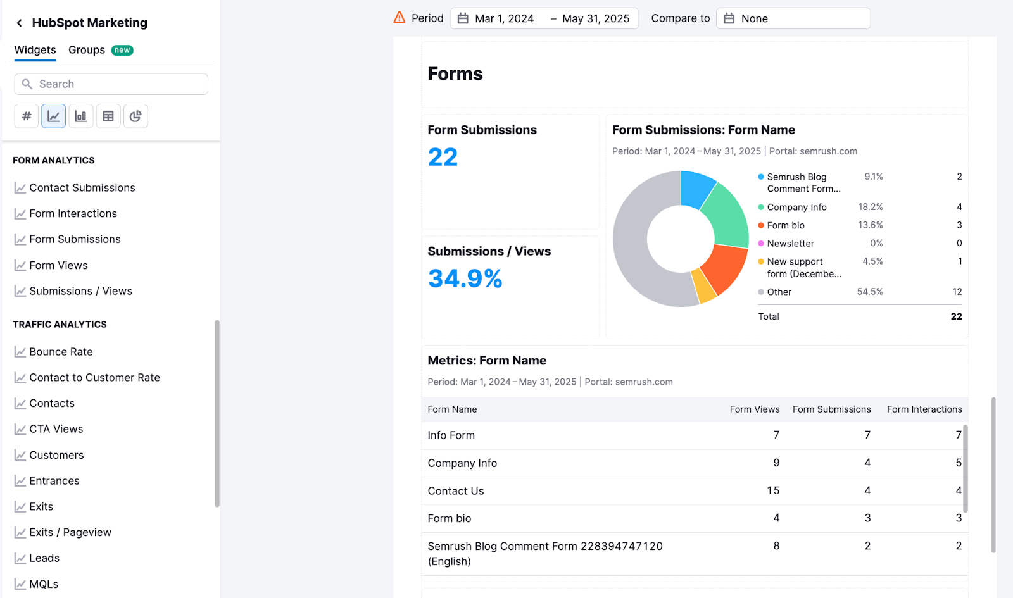Select the bar chart widget type
The height and width of the screenshot is (598, 1013).
[80, 116]
